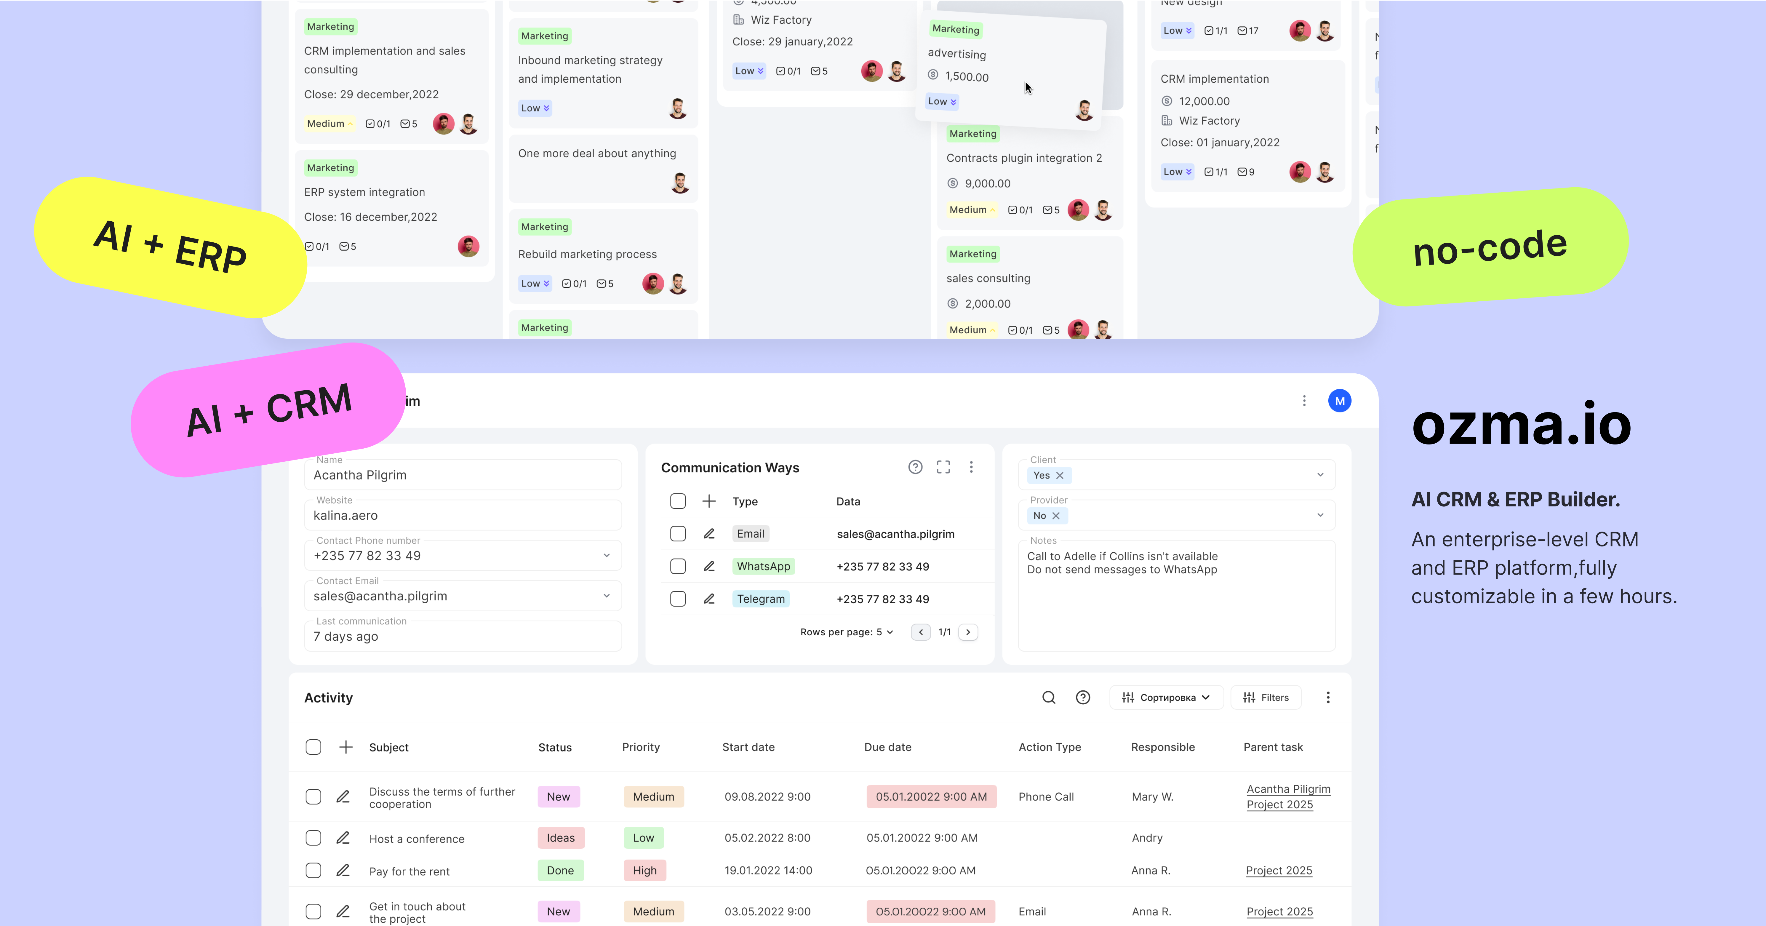Click pencil icon for Host a conference
The height and width of the screenshot is (926, 1766).
343,838
